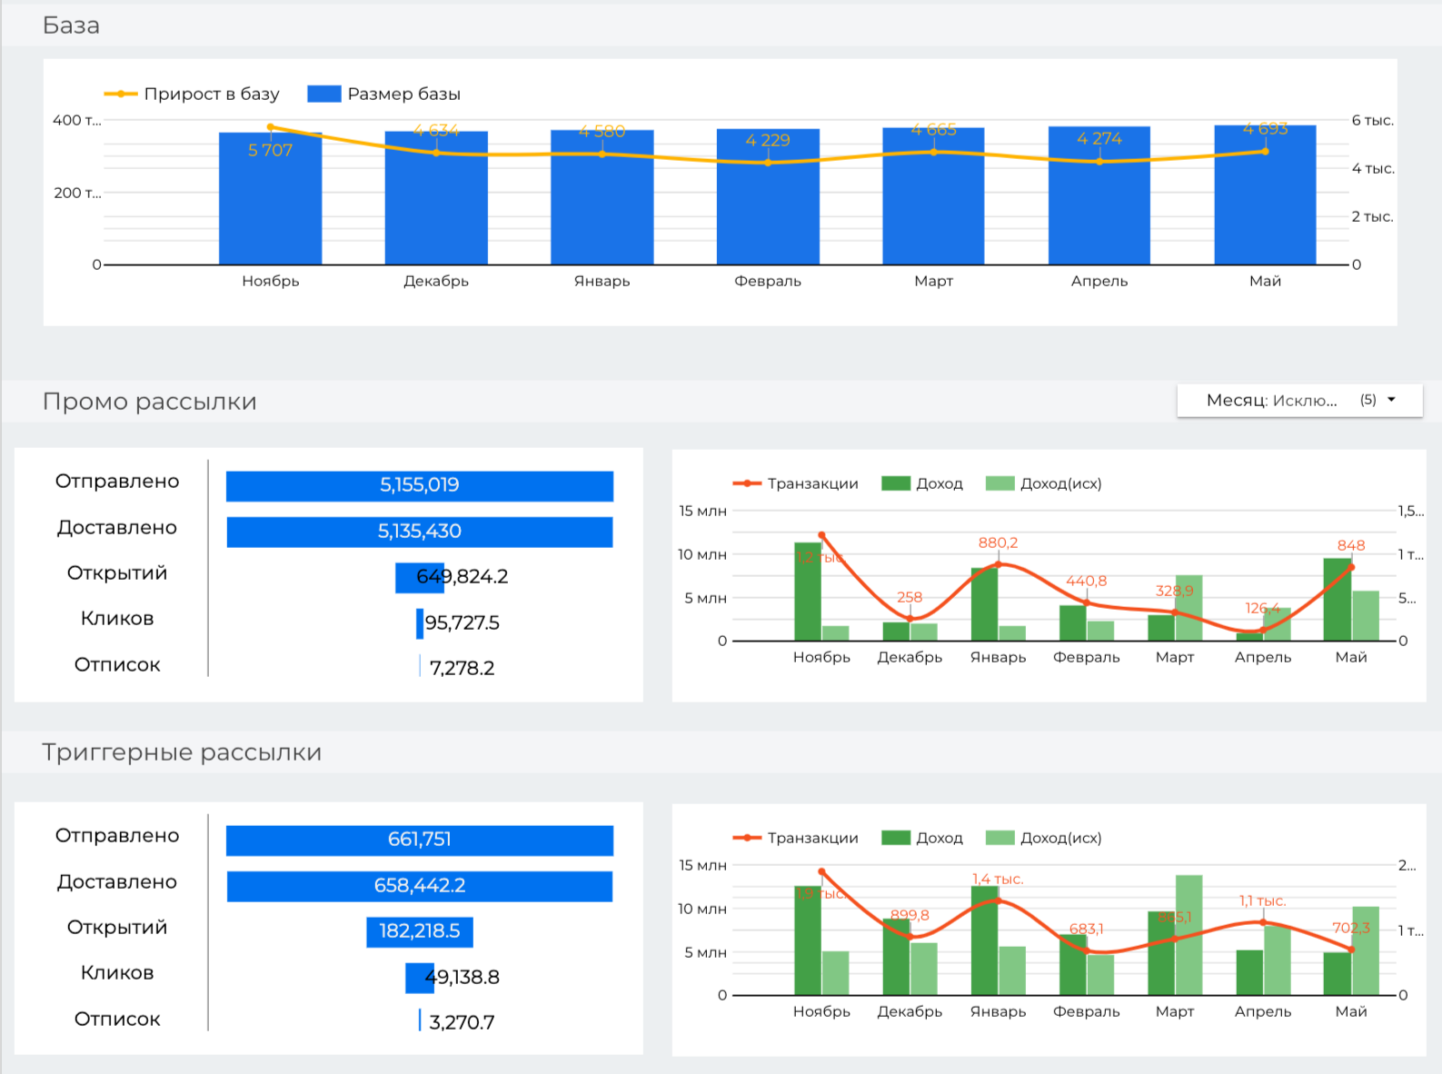
Task: Click the 899,8 label in trigger chart
Action: pyautogui.click(x=910, y=915)
